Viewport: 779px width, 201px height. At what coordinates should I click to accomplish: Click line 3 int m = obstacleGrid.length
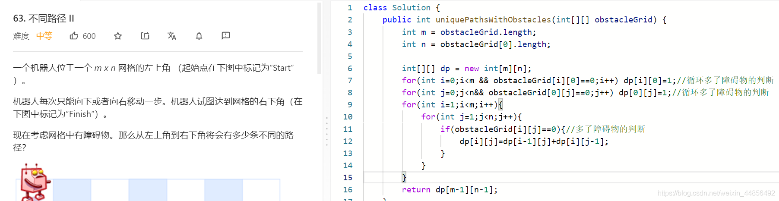click(469, 32)
